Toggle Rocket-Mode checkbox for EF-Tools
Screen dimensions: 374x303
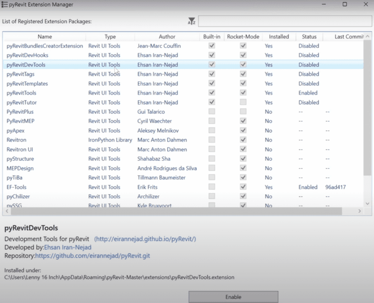point(243,187)
